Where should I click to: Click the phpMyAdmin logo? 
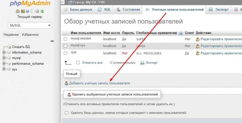coord(30,4)
